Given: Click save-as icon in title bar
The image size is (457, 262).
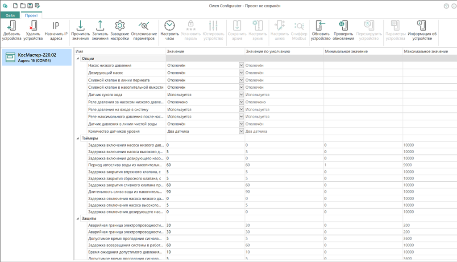Looking at the screenshot, I should click(x=37, y=5).
